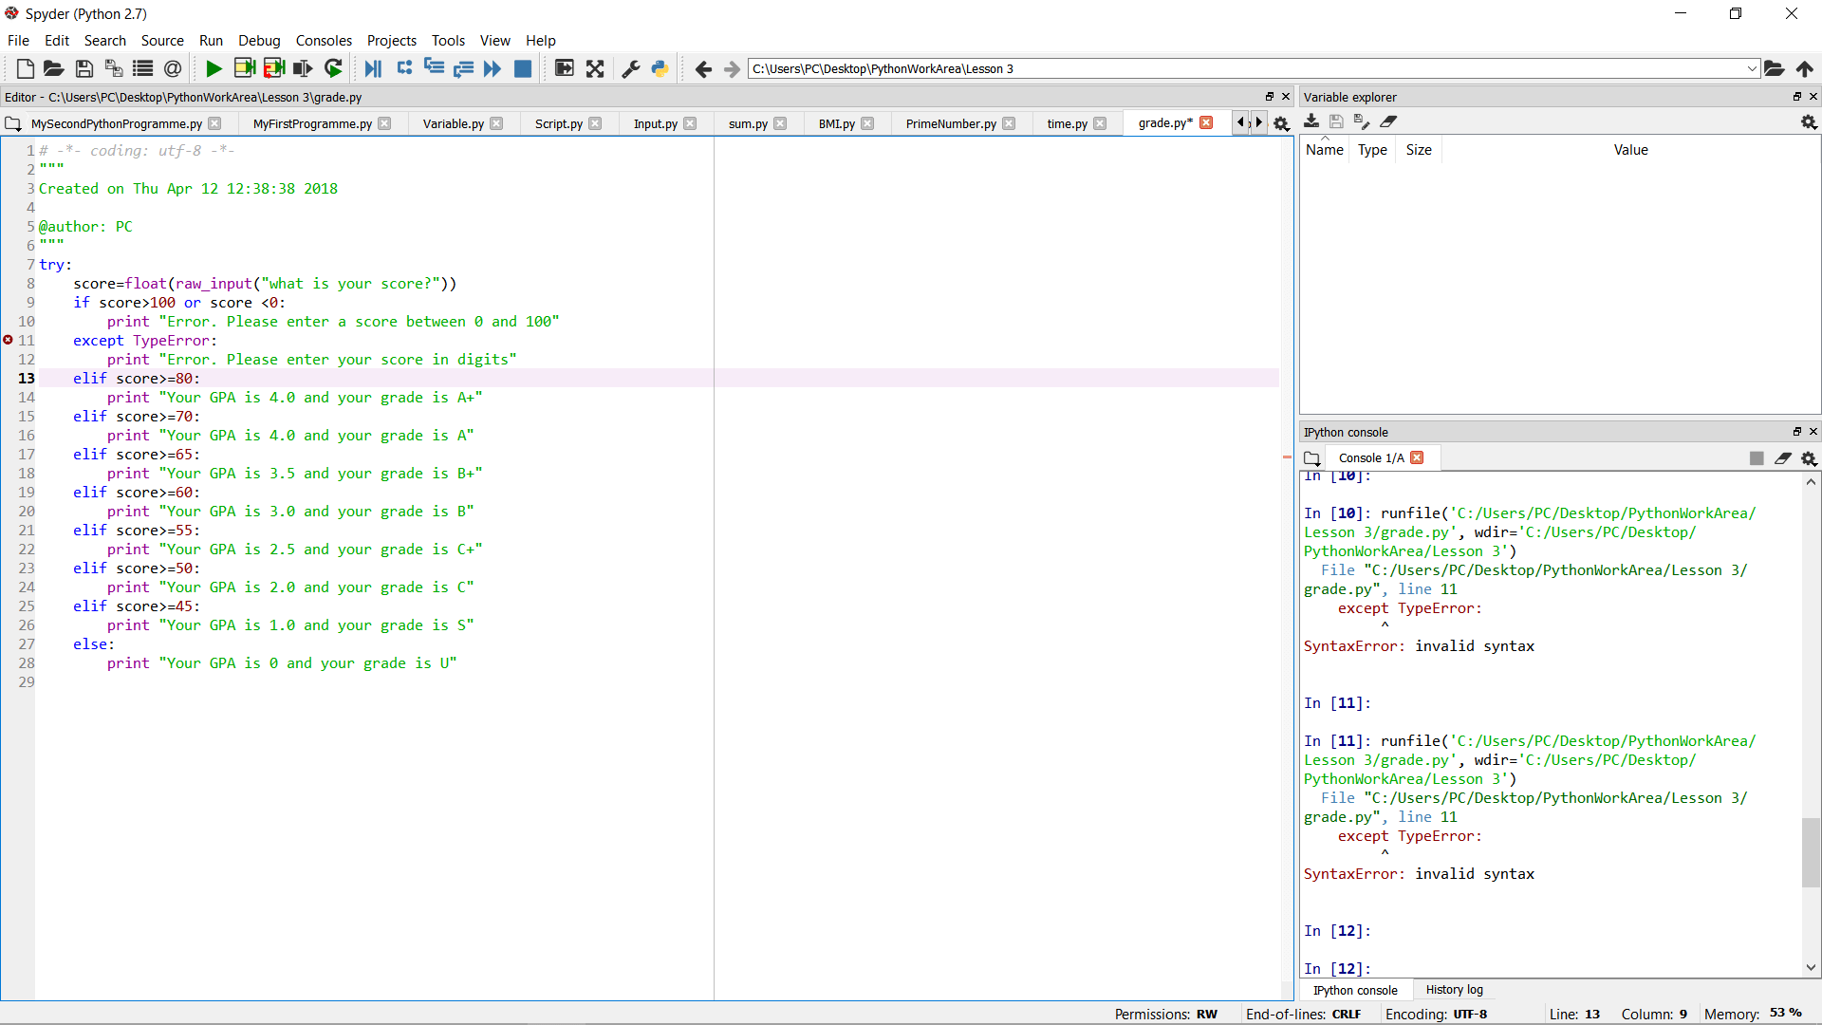Open Variable explorer options gear menu

click(x=1809, y=121)
